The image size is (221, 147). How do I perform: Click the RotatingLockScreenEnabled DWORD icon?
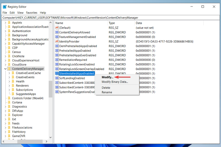[x=57, y=64]
